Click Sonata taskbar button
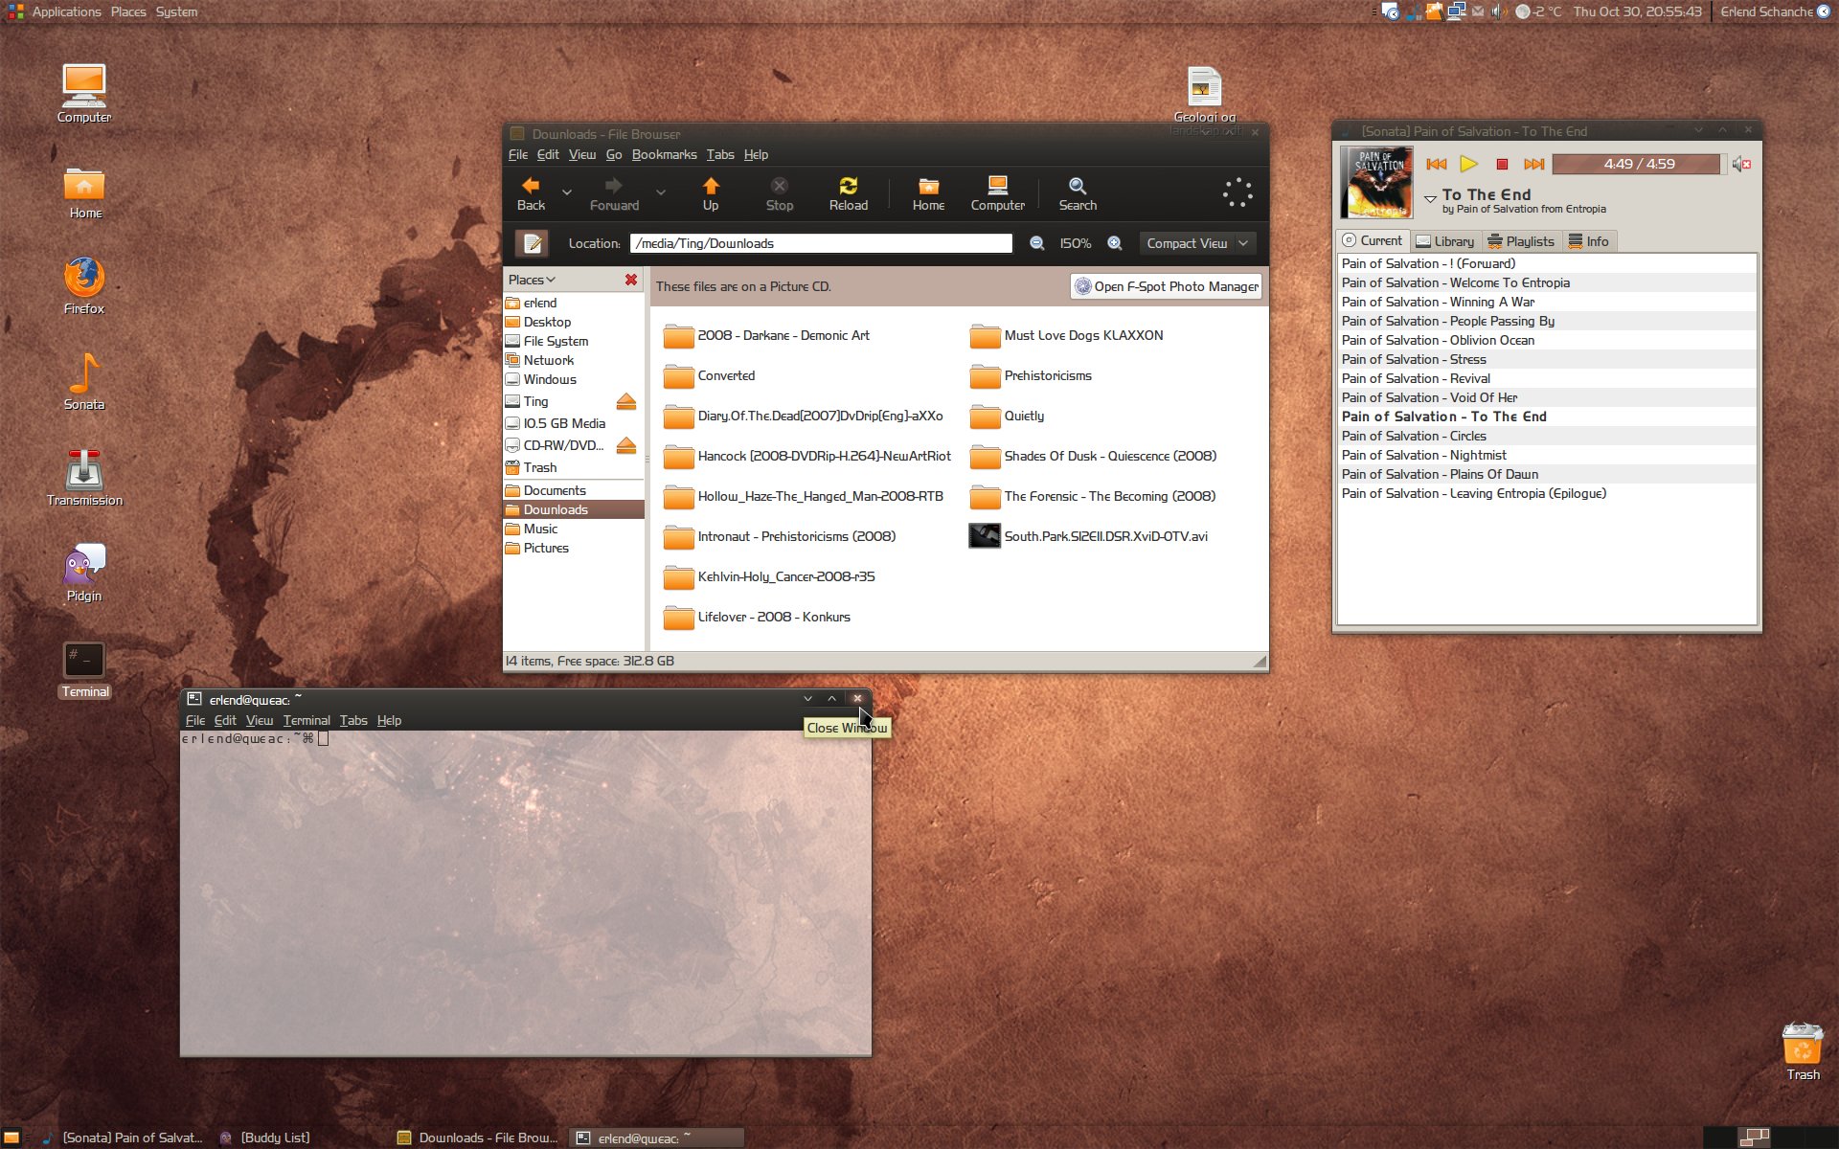Screen dimensions: 1839x1149 [125, 1138]
